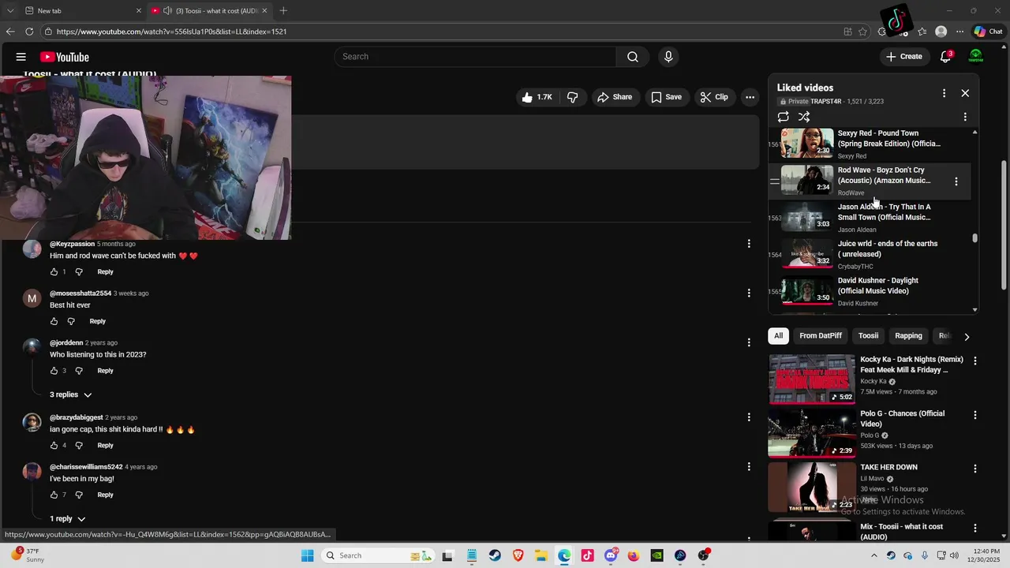Open Steam from the taskbar
Viewport: 1010px width, 568px height.
pos(494,555)
